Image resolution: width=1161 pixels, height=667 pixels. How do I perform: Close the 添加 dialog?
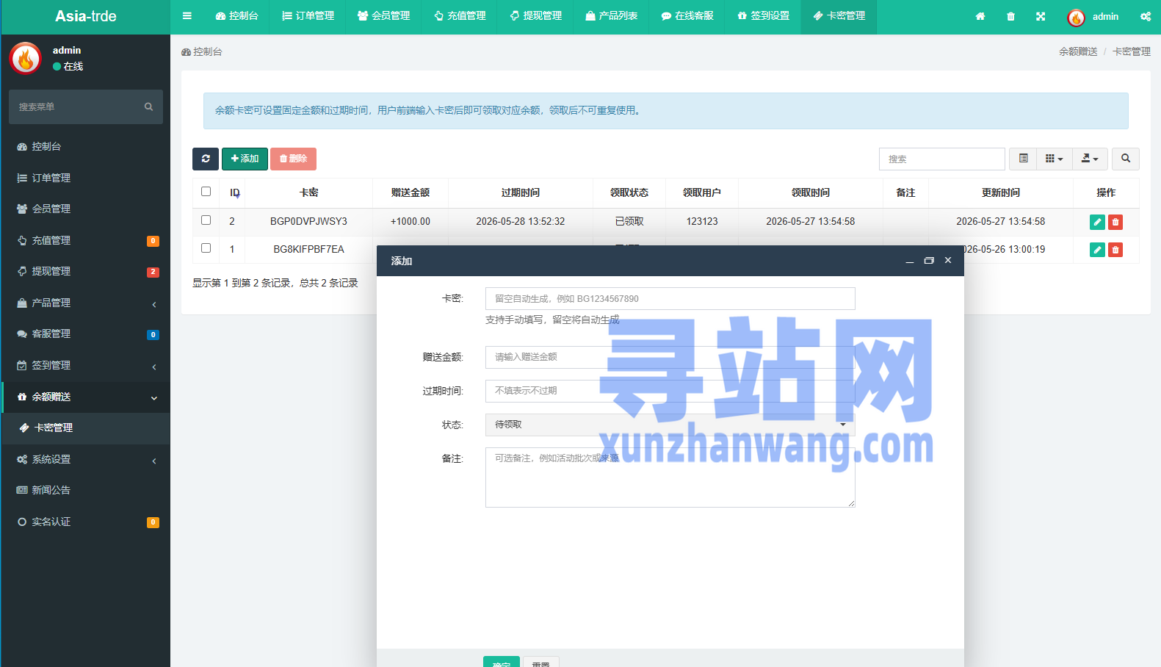point(948,260)
